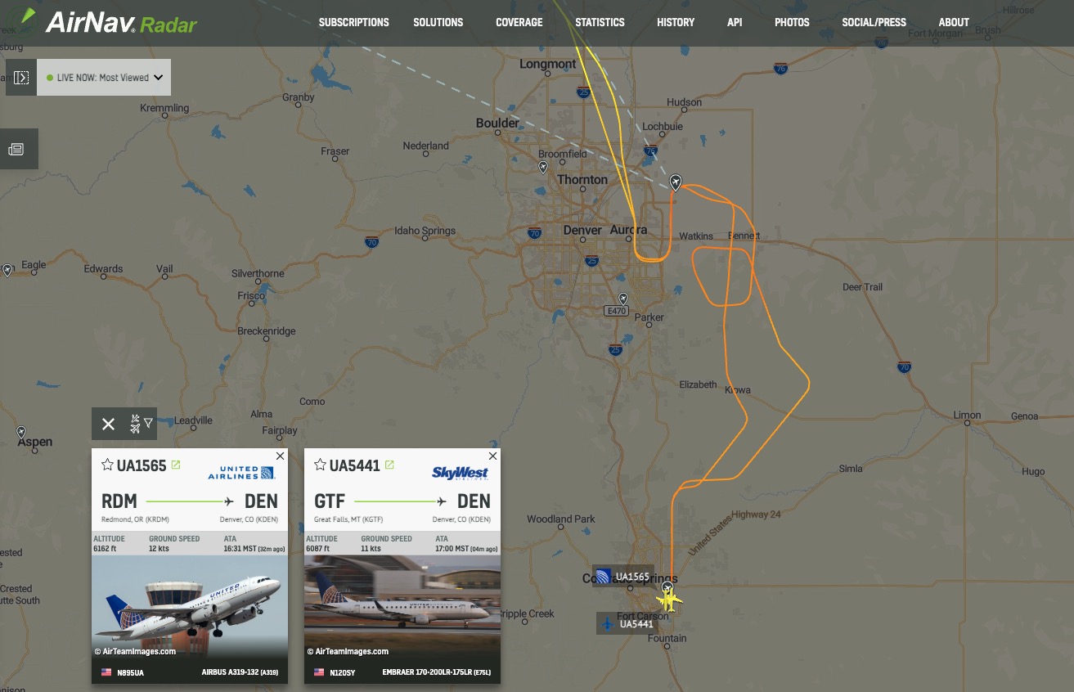This screenshot has width=1074, height=692.
Task: Go to the COVERAGE page
Action: tap(519, 22)
